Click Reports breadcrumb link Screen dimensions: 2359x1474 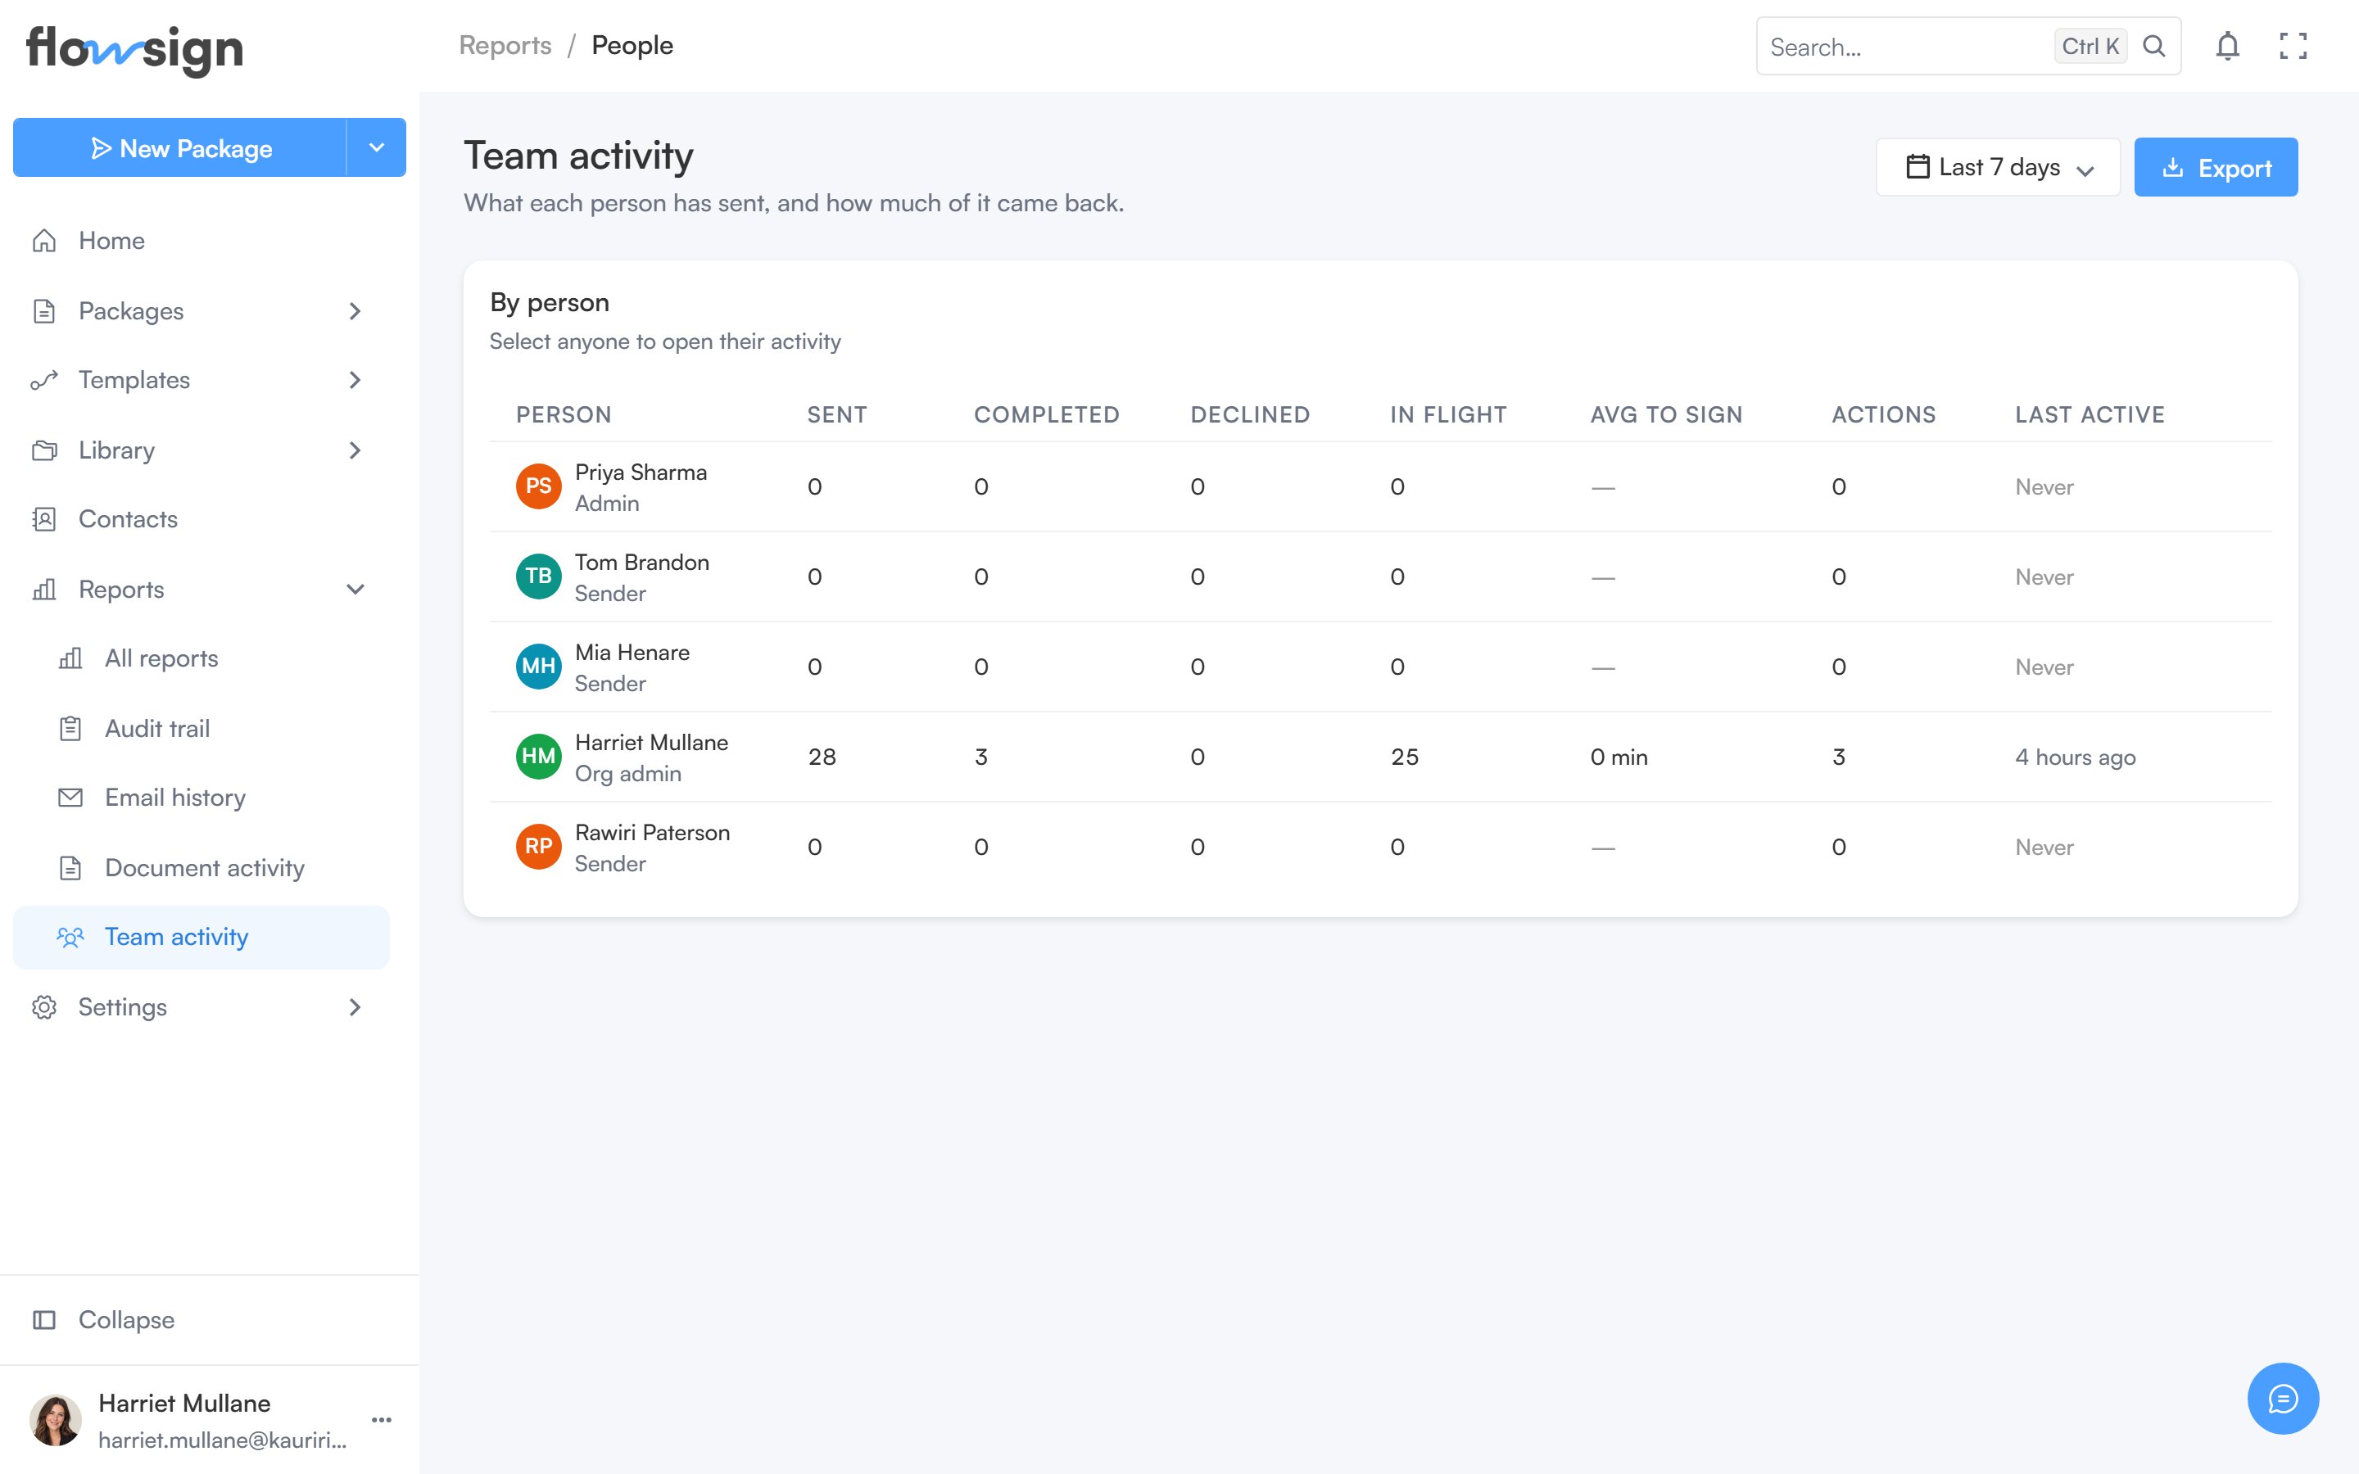coord(505,46)
